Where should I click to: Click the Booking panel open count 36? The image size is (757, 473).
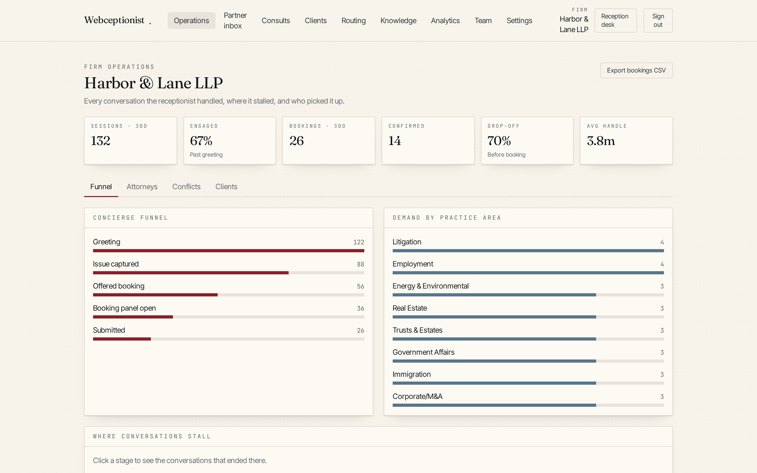[x=360, y=309]
